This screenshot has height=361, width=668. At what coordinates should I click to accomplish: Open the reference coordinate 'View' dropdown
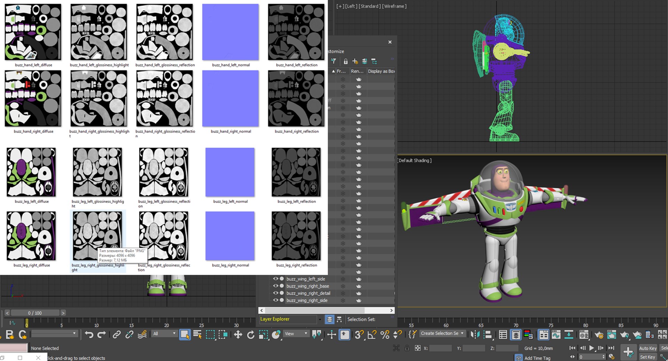click(296, 334)
